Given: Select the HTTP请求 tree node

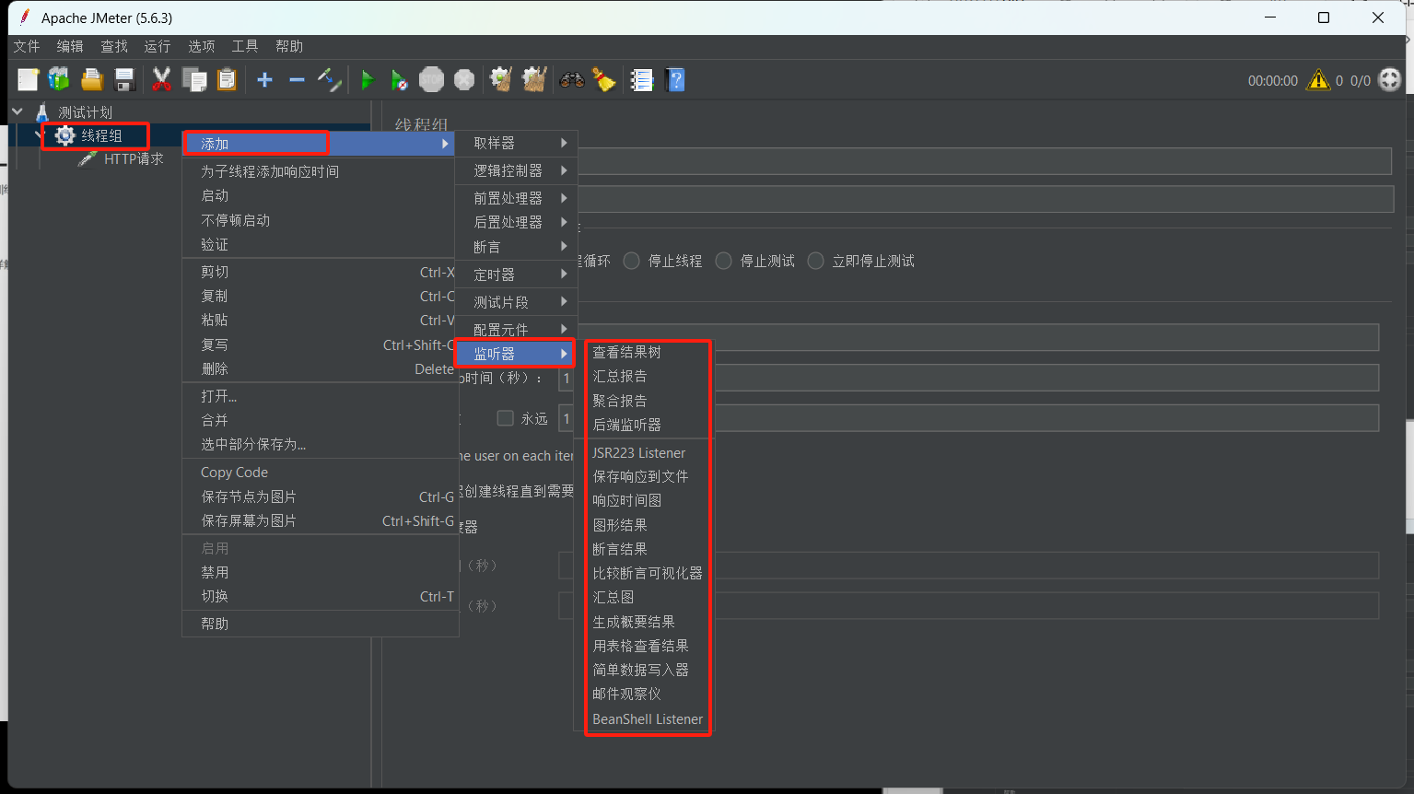Looking at the screenshot, I should click(133, 158).
